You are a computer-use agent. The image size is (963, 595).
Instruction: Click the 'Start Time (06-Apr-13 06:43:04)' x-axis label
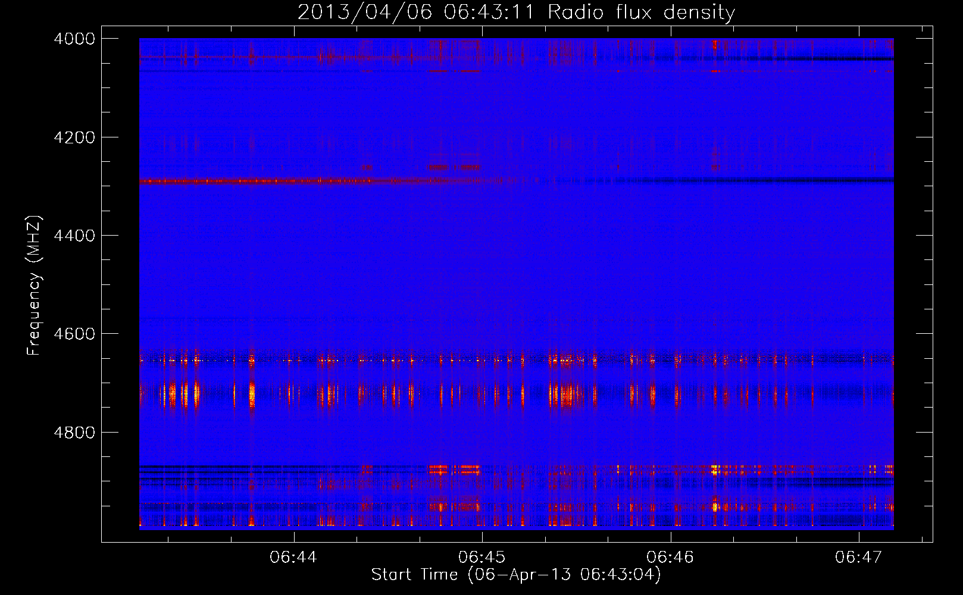(516, 575)
